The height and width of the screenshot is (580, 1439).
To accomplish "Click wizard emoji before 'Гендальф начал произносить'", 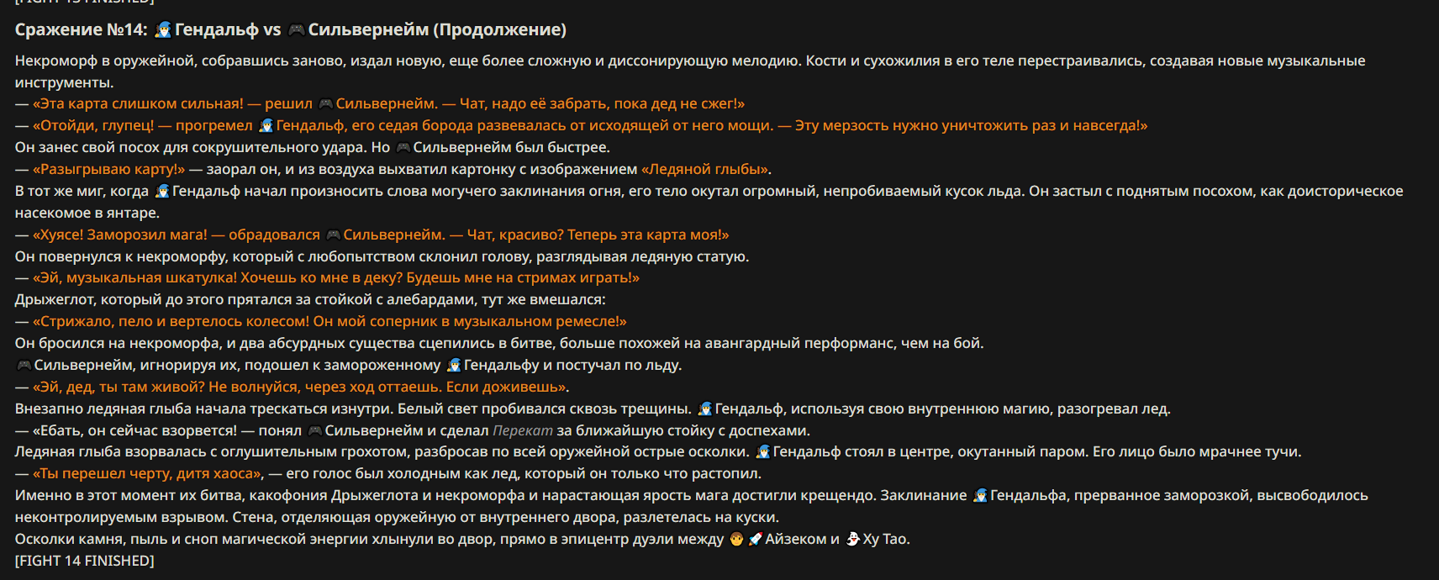I will point(162,192).
